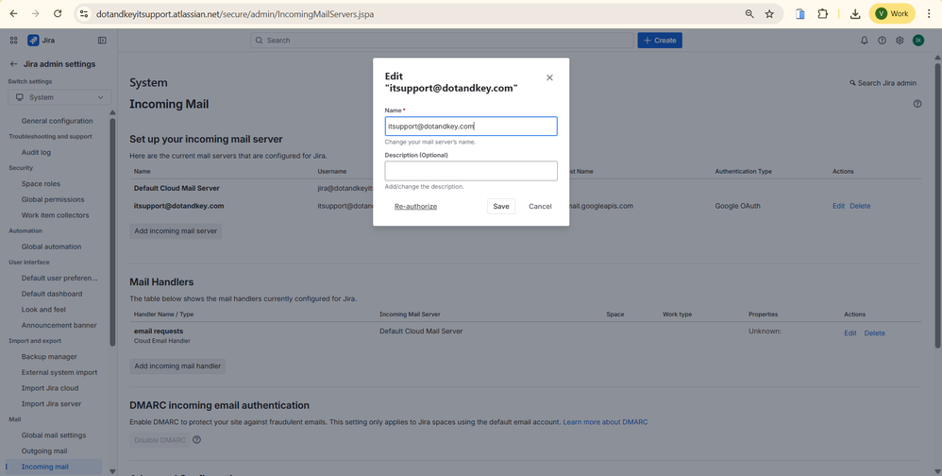Open the browser zoom magnifier icon
This screenshot has height=476, width=942.
click(x=749, y=13)
